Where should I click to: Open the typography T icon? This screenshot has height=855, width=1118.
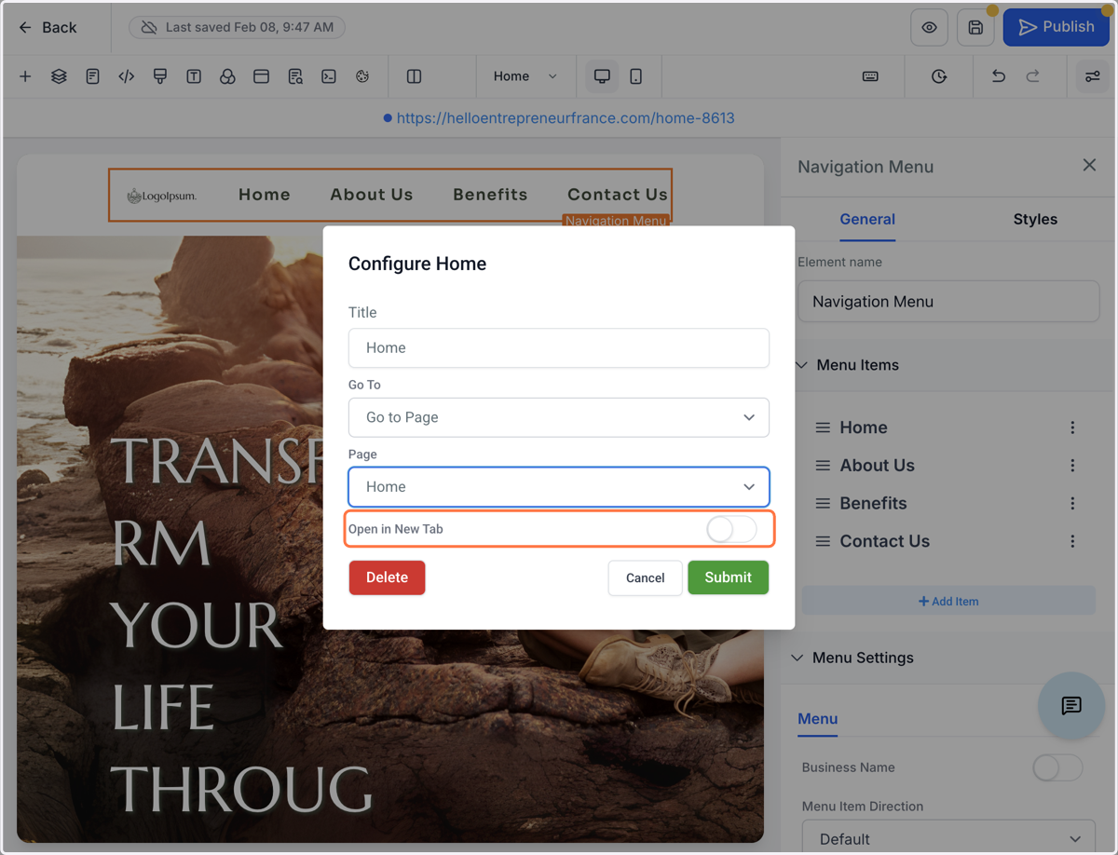tap(194, 76)
